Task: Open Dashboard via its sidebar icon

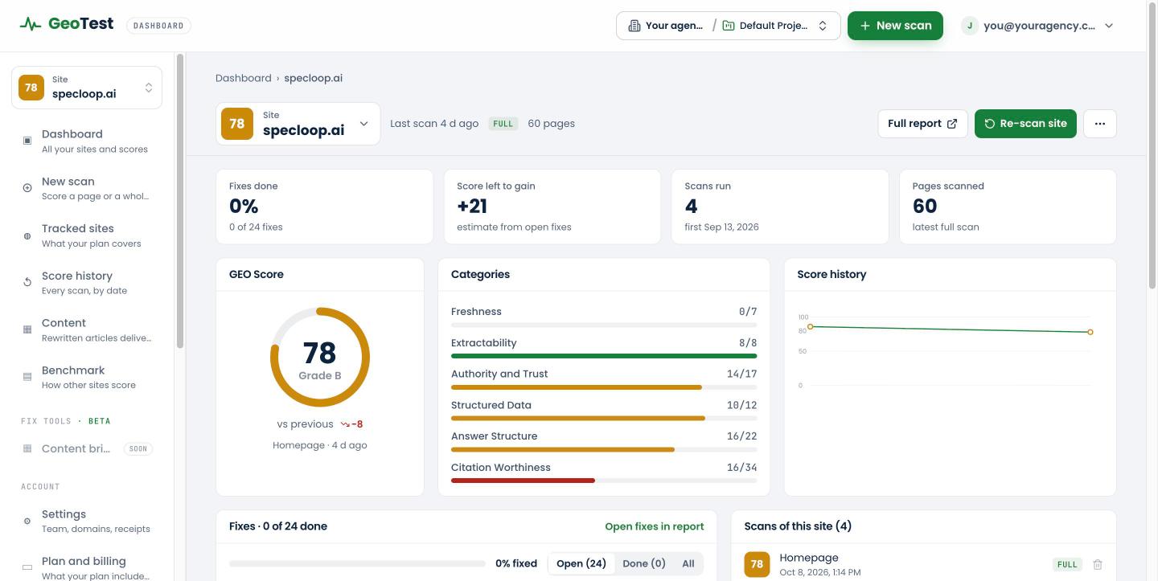Action: (27, 141)
